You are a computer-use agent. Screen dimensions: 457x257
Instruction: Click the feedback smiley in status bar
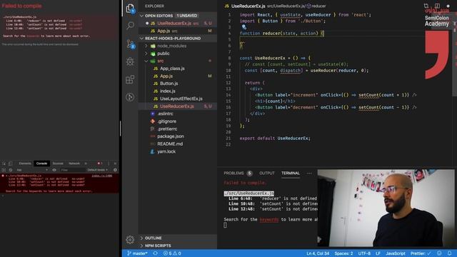coord(439,253)
